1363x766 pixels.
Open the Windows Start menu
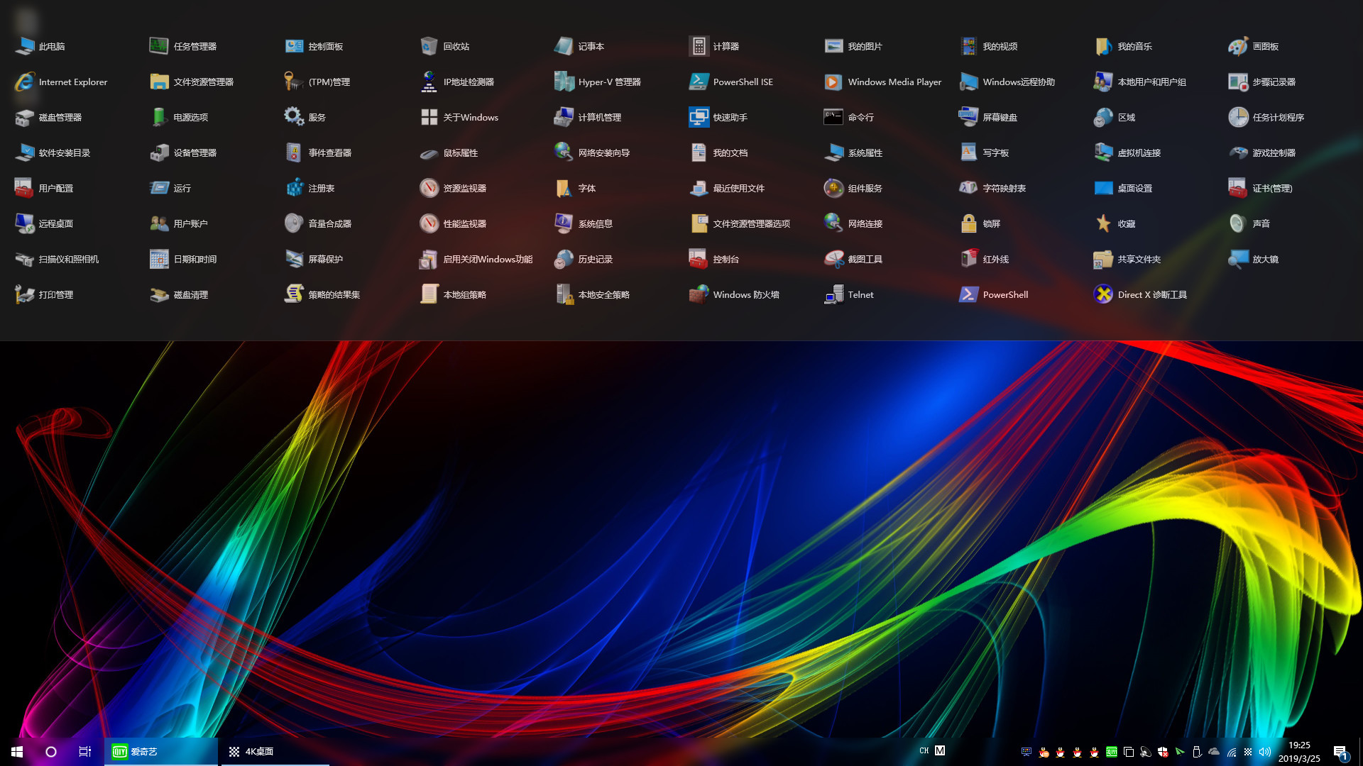click(x=16, y=751)
